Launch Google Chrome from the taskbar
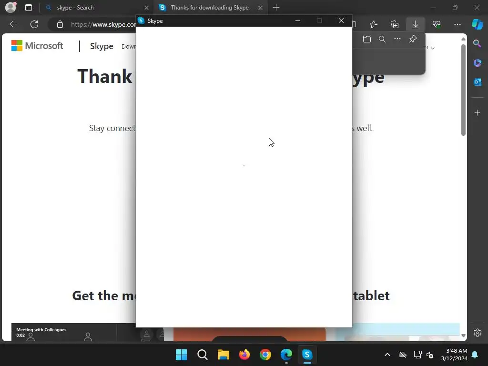The width and height of the screenshot is (488, 366). (x=265, y=355)
